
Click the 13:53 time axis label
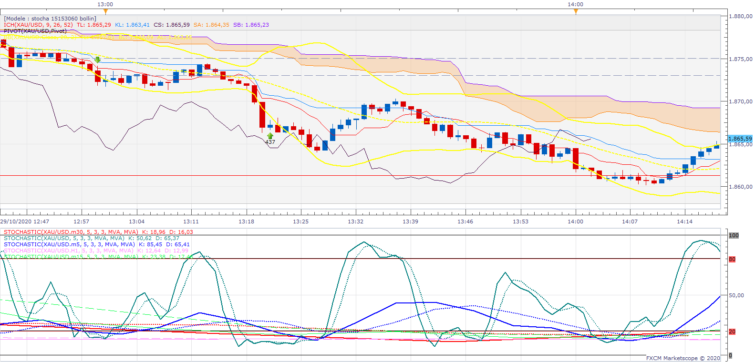tap(521, 221)
